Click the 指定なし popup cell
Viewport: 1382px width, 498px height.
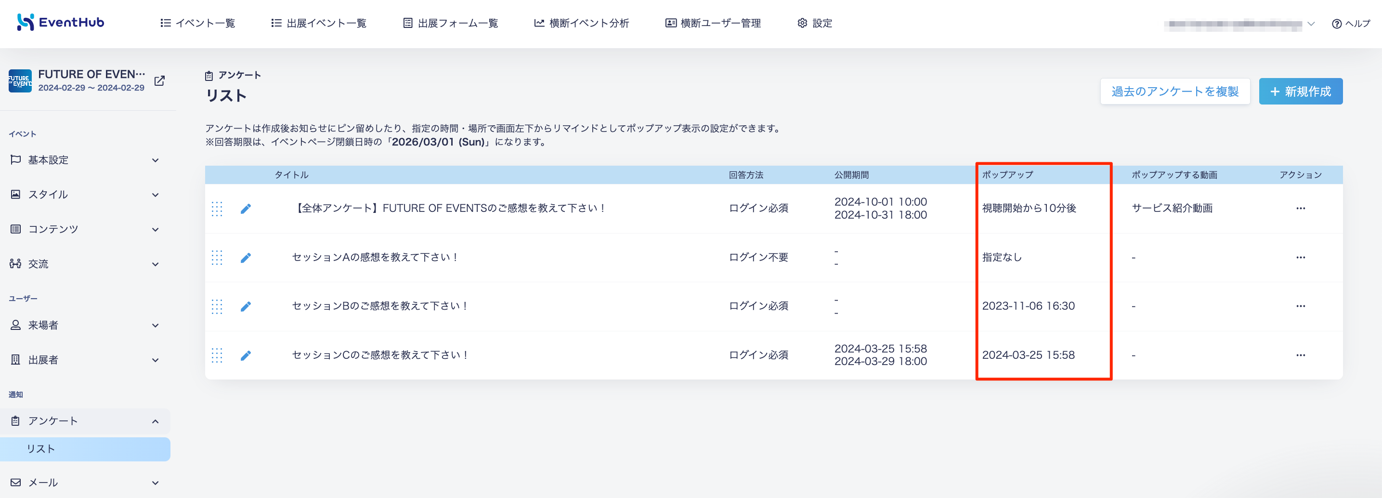click(x=1002, y=258)
